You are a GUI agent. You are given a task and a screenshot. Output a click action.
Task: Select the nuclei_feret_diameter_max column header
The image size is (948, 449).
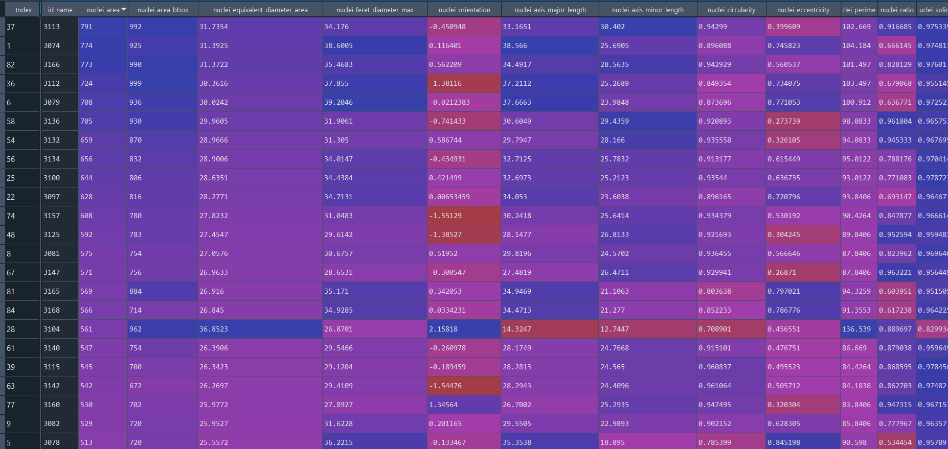(x=375, y=10)
